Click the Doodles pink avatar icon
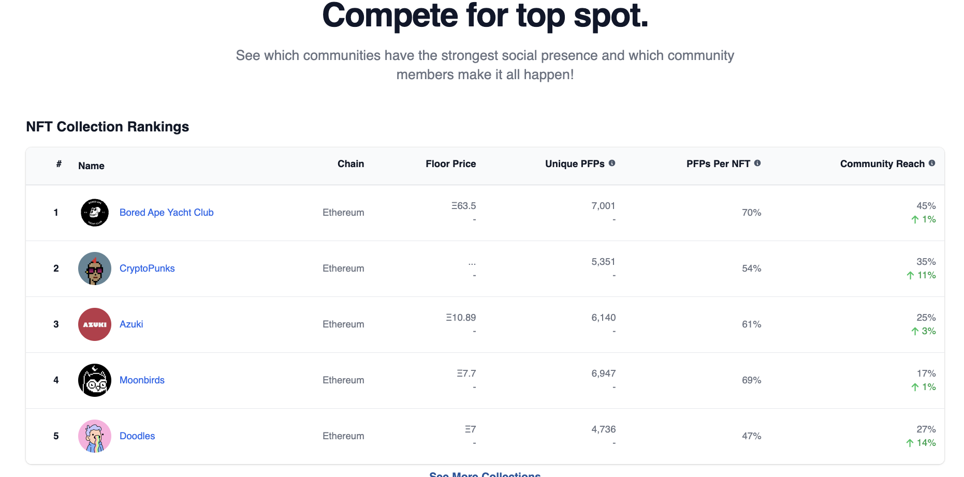This screenshot has width=964, height=477. coord(95,436)
